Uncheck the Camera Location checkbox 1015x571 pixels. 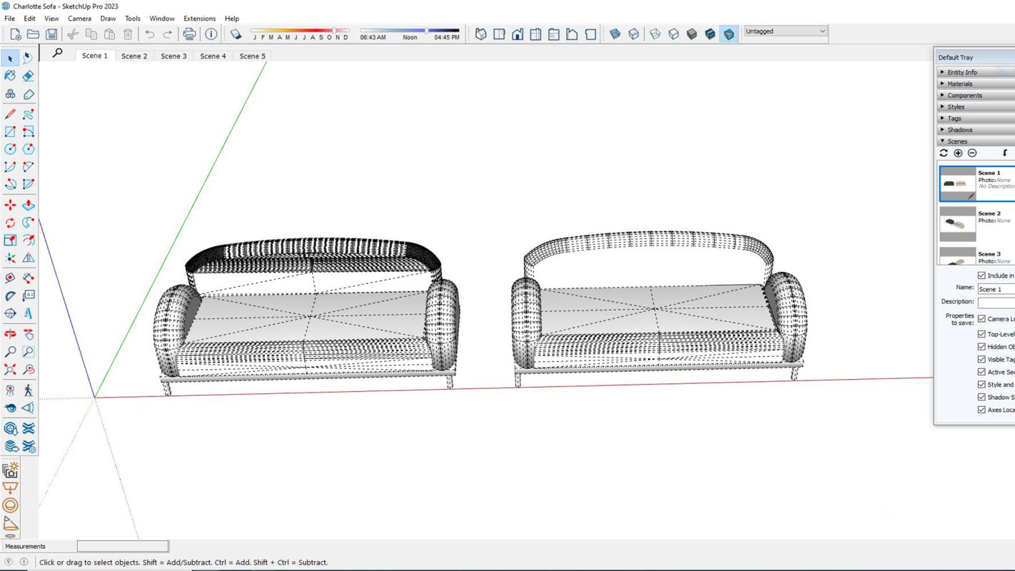[x=981, y=319]
